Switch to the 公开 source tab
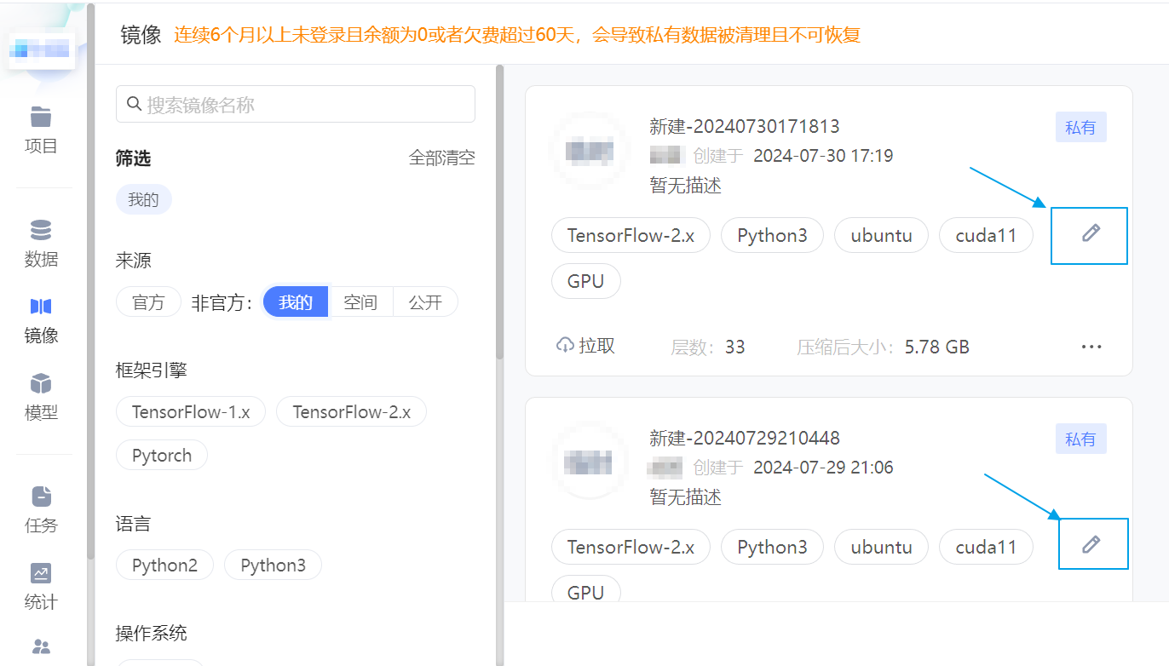1169x666 pixels. coord(425,302)
